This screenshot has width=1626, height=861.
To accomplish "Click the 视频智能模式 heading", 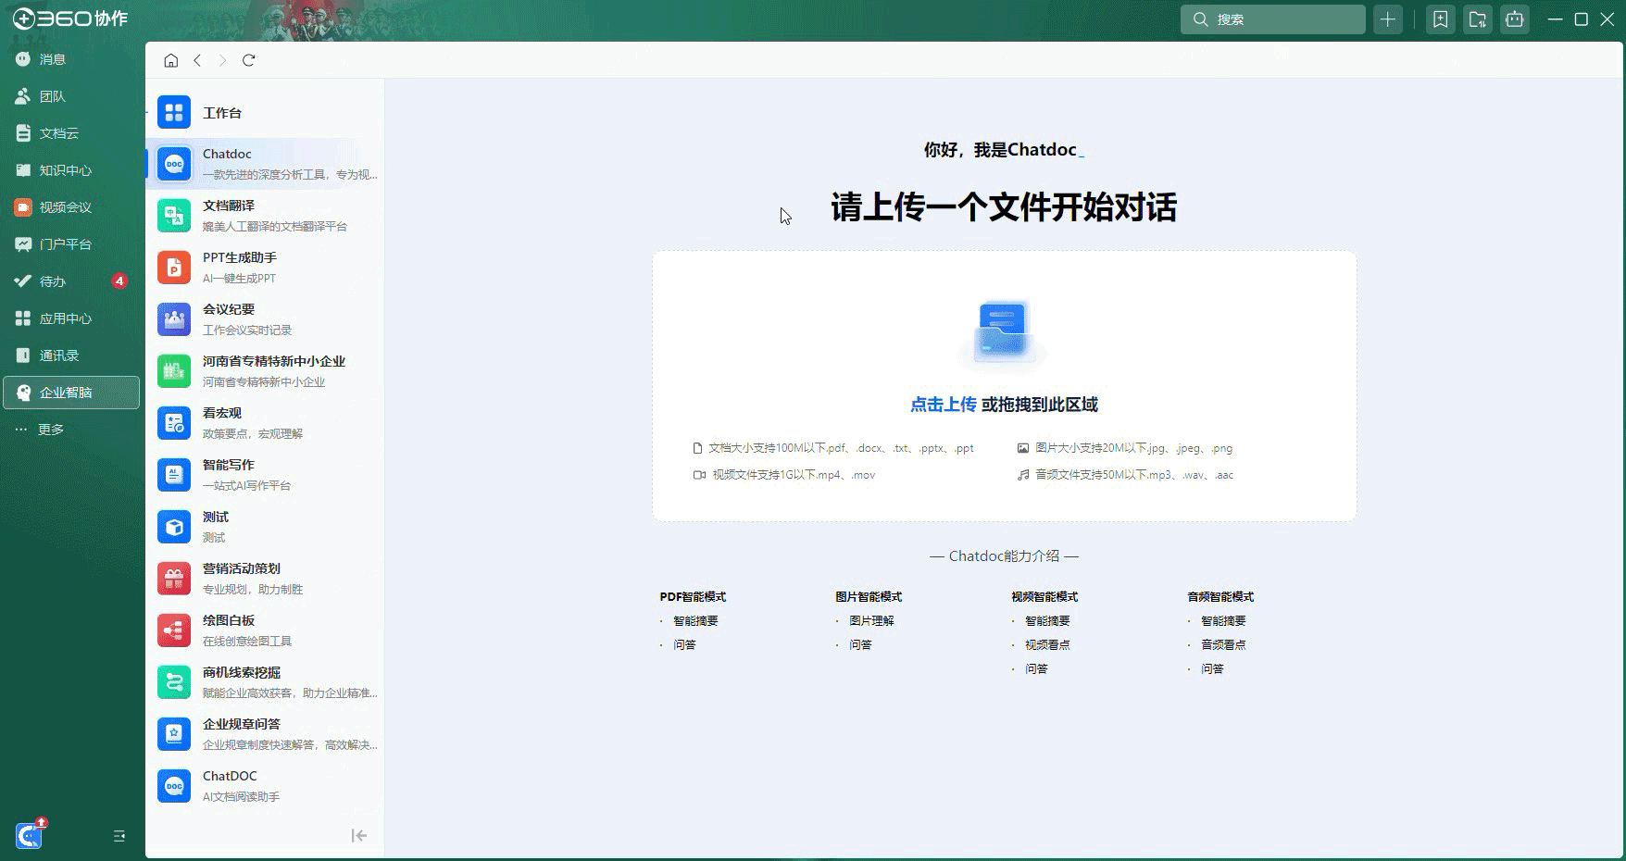I will pyautogui.click(x=1044, y=597).
